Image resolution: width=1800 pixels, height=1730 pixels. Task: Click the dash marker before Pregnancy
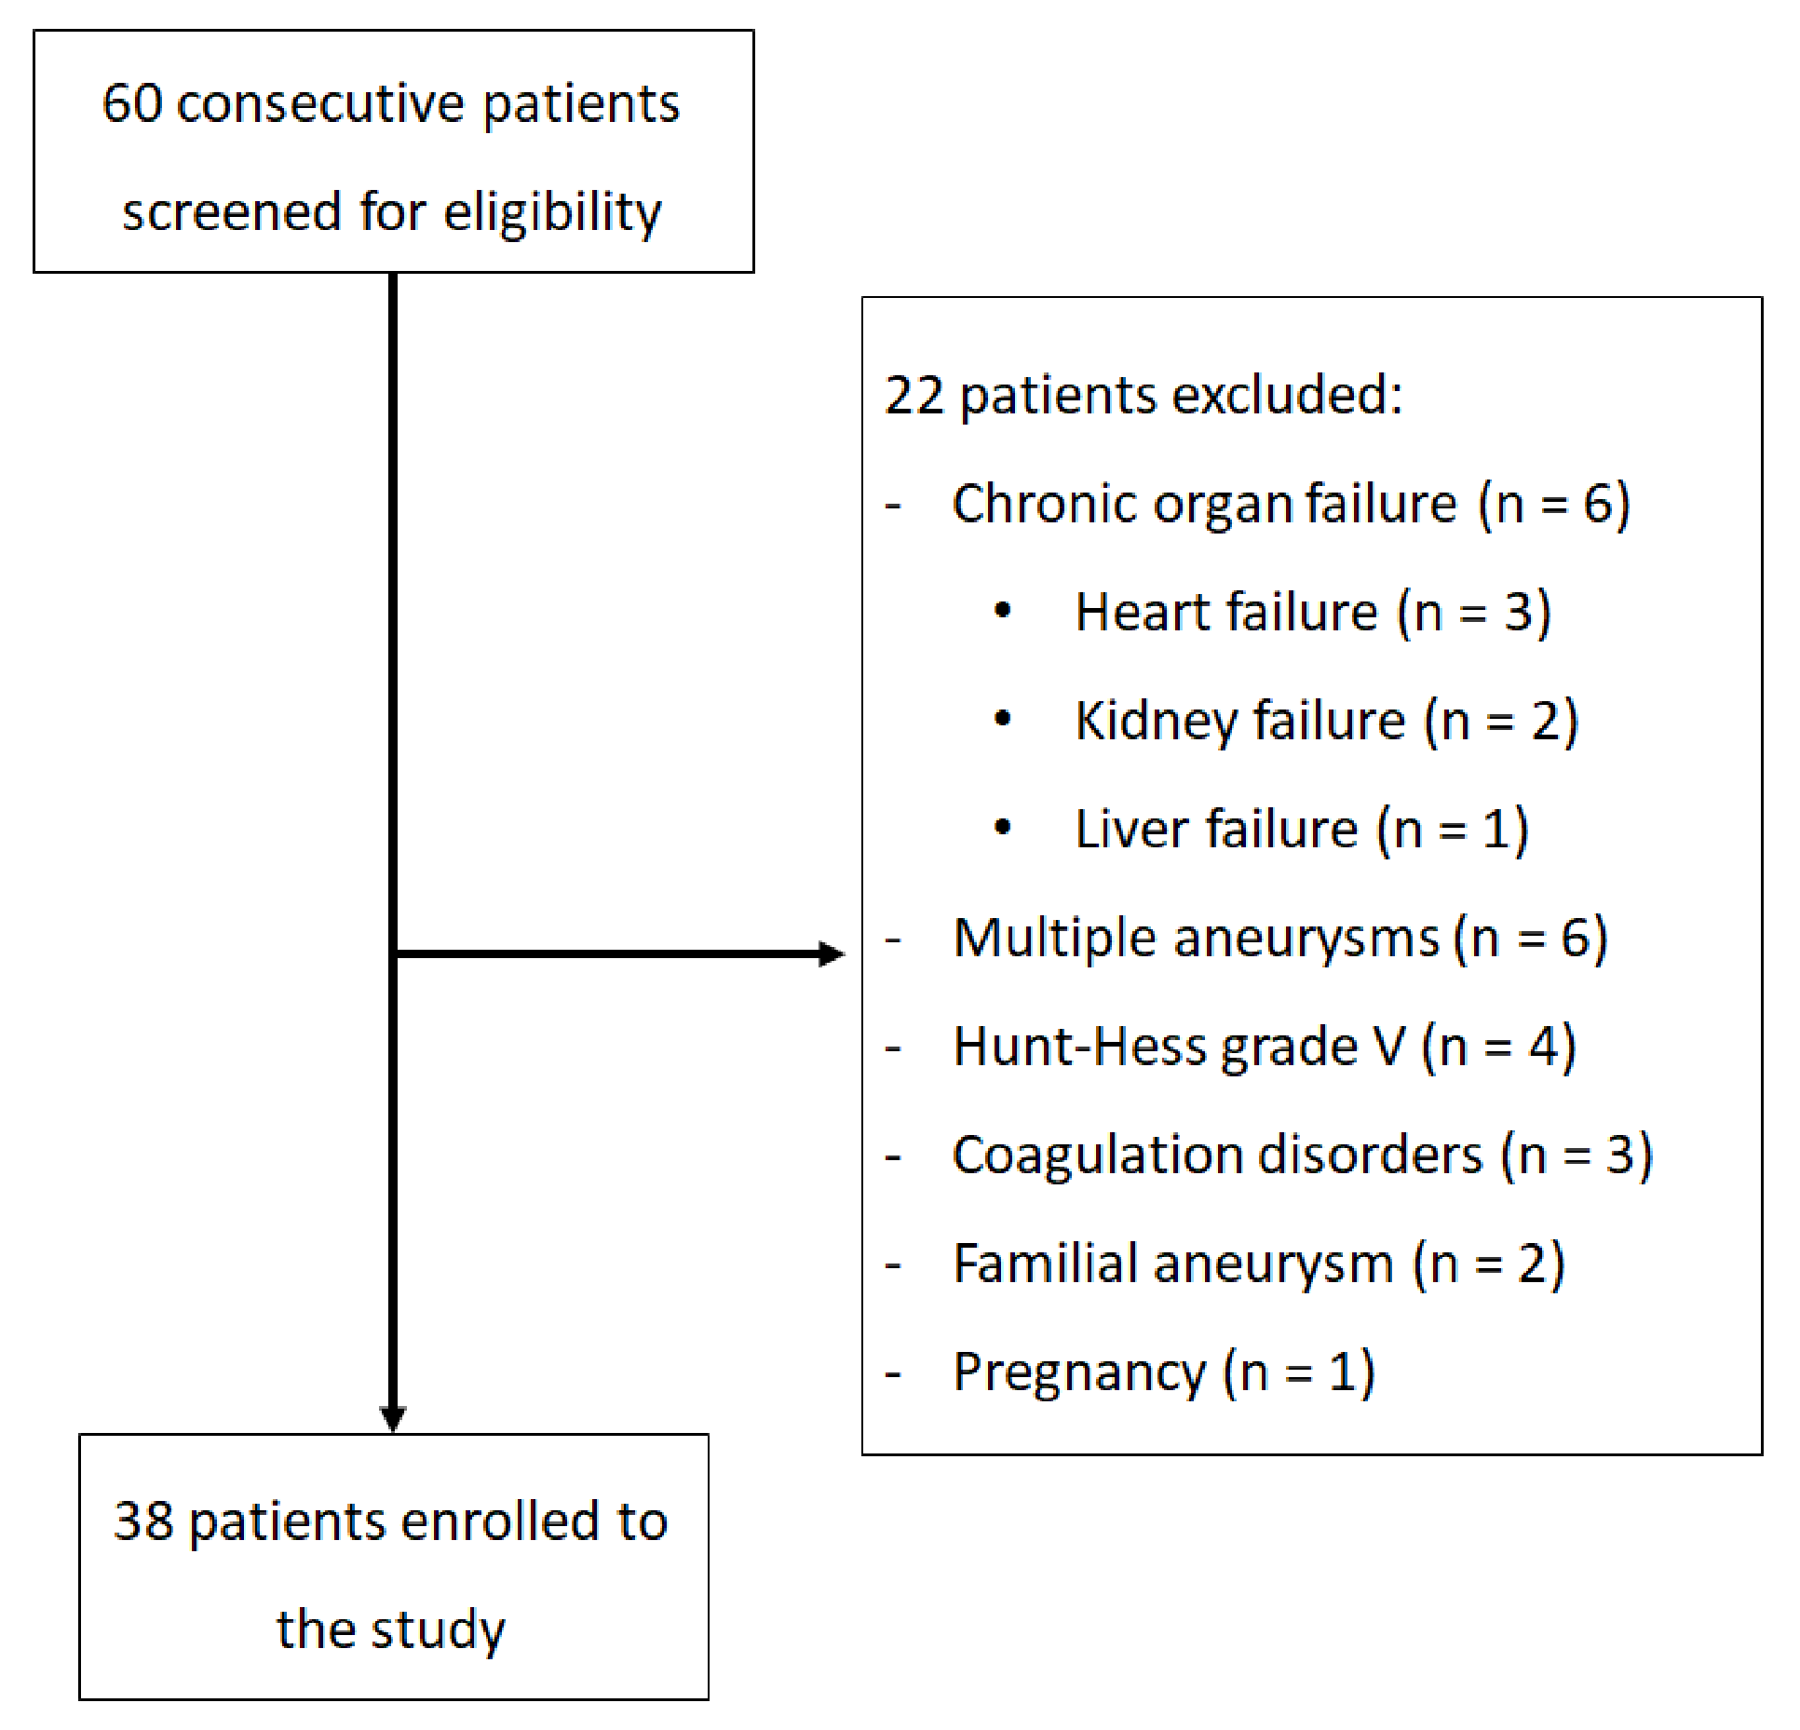pyautogui.click(x=894, y=1374)
